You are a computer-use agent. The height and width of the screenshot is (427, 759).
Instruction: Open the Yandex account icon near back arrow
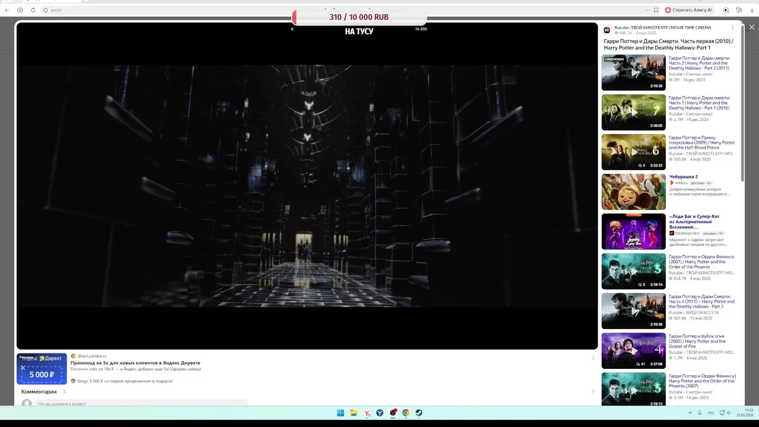20,10
